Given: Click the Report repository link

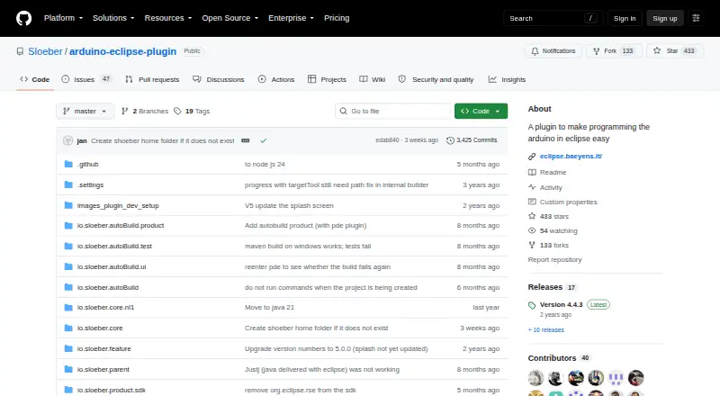Looking at the screenshot, I should pyautogui.click(x=554, y=259).
